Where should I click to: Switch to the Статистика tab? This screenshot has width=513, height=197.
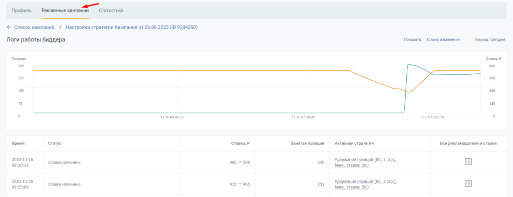click(111, 10)
